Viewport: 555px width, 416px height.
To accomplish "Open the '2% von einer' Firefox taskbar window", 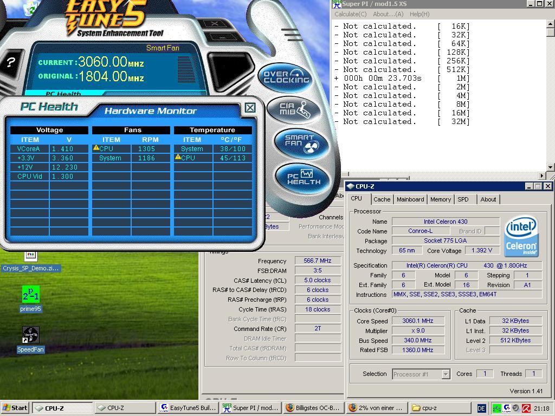I will point(376,408).
